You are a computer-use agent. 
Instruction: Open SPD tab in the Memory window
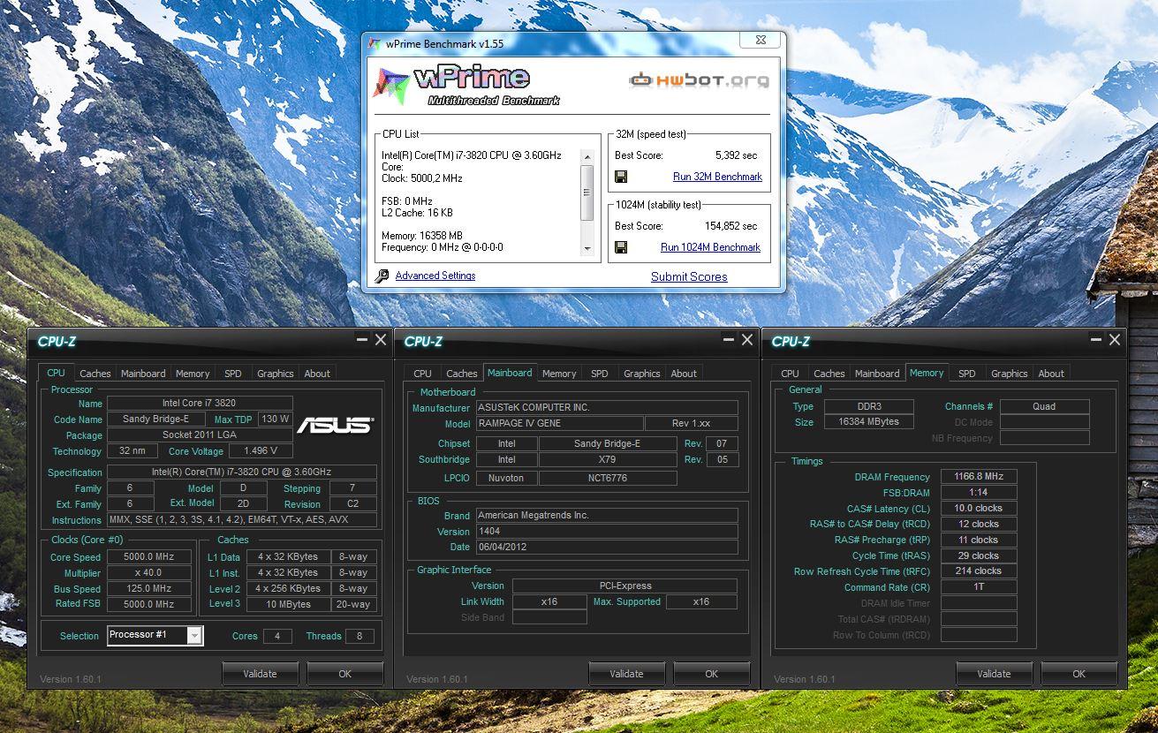967,374
